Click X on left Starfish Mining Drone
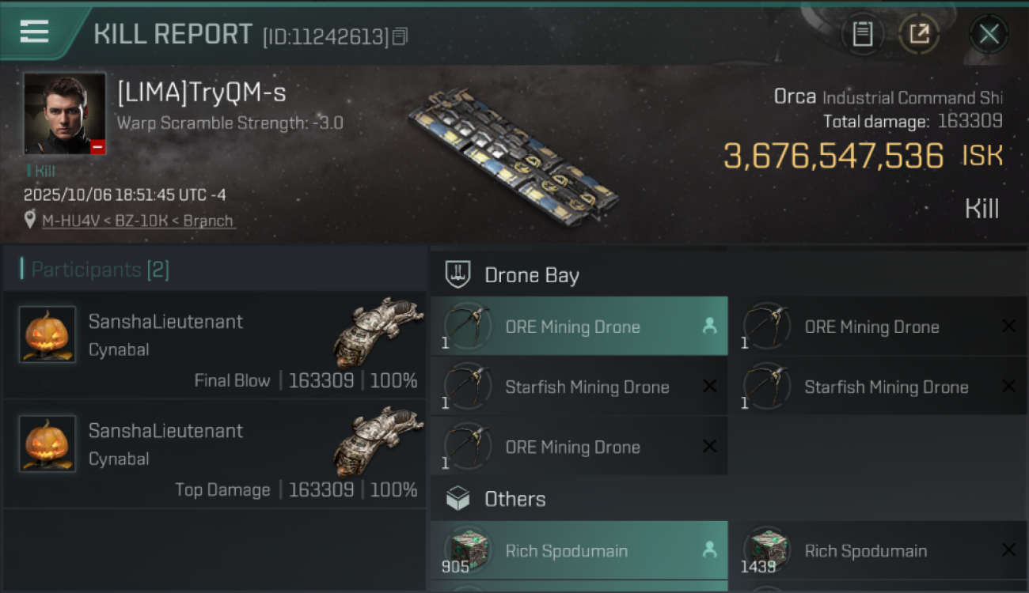 click(x=709, y=387)
